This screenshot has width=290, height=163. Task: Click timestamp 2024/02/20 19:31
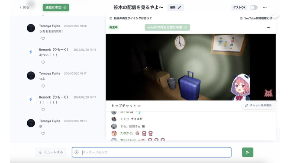(x=75, y=121)
